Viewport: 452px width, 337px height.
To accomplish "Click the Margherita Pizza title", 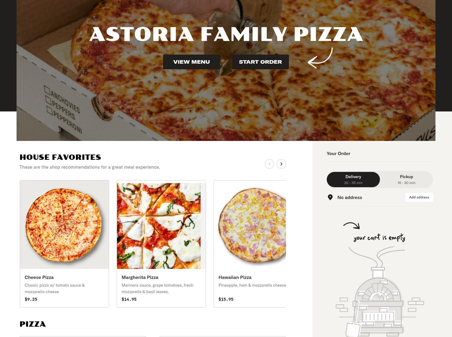I will (140, 277).
